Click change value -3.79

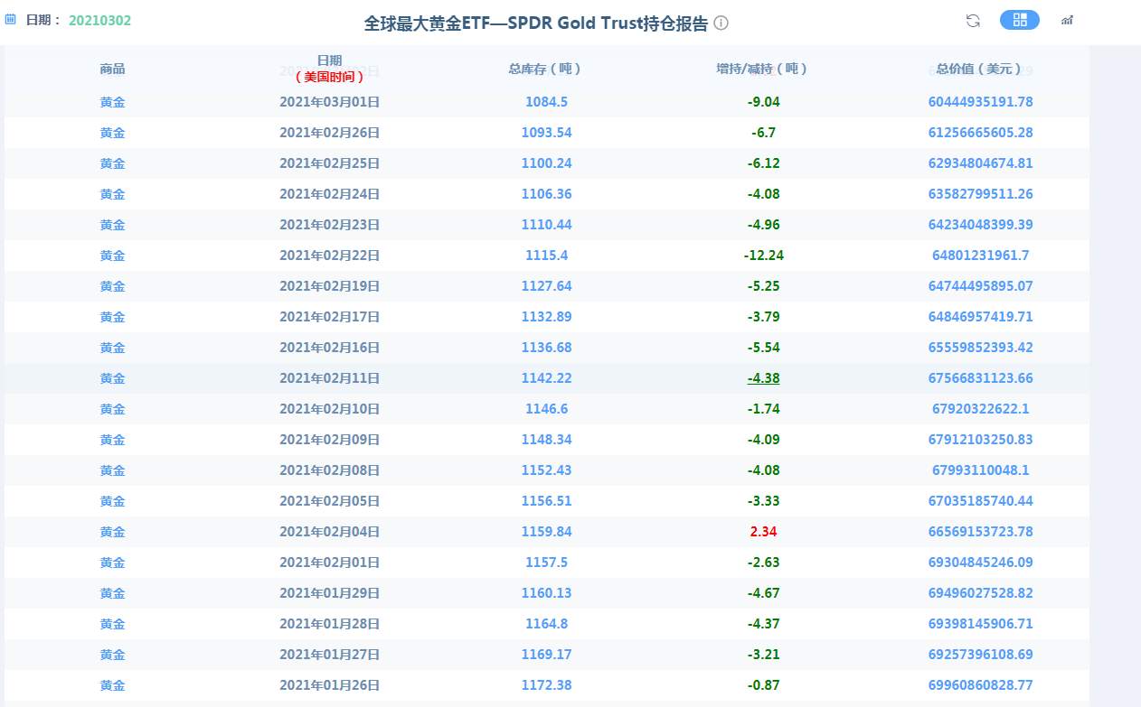[763, 317]
